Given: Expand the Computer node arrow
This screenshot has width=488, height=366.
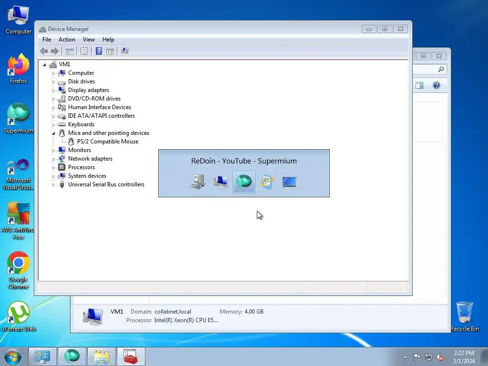Looking at the screenshot, I should pos(53,73).
